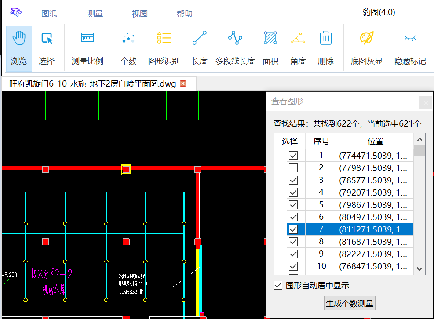Click the 序号 column header

point(321,141)
